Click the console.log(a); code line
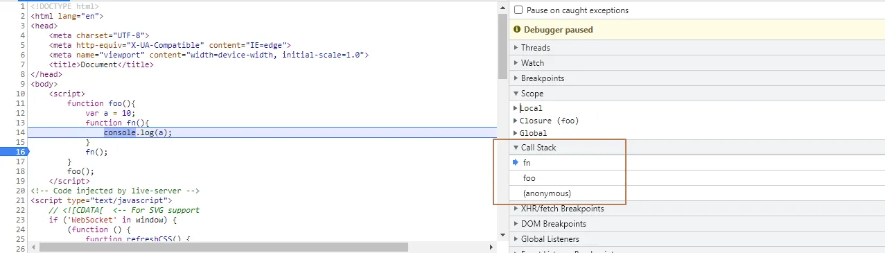Viewport: 885px width, 253px height. click(x=138, y=132)
